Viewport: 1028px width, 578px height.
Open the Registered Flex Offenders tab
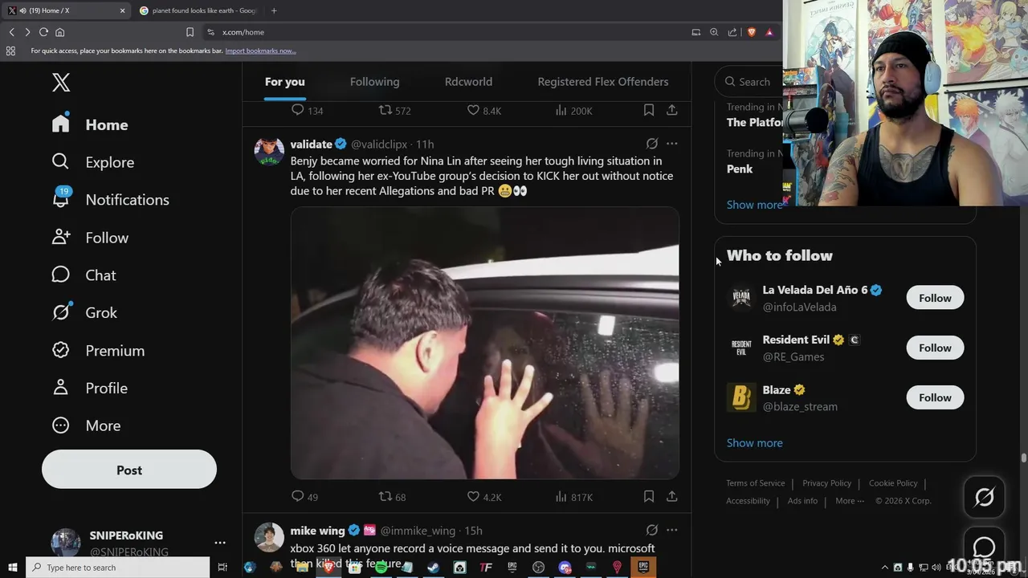603,82
